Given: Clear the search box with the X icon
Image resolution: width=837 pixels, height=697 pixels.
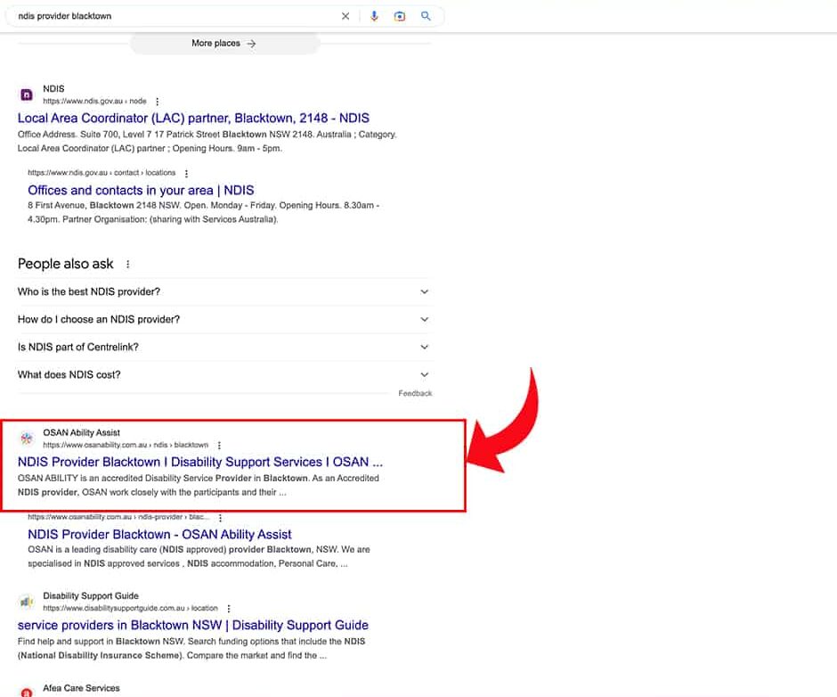Looking at the screenshot, I should pyautogui.click(x=345, y=16).
